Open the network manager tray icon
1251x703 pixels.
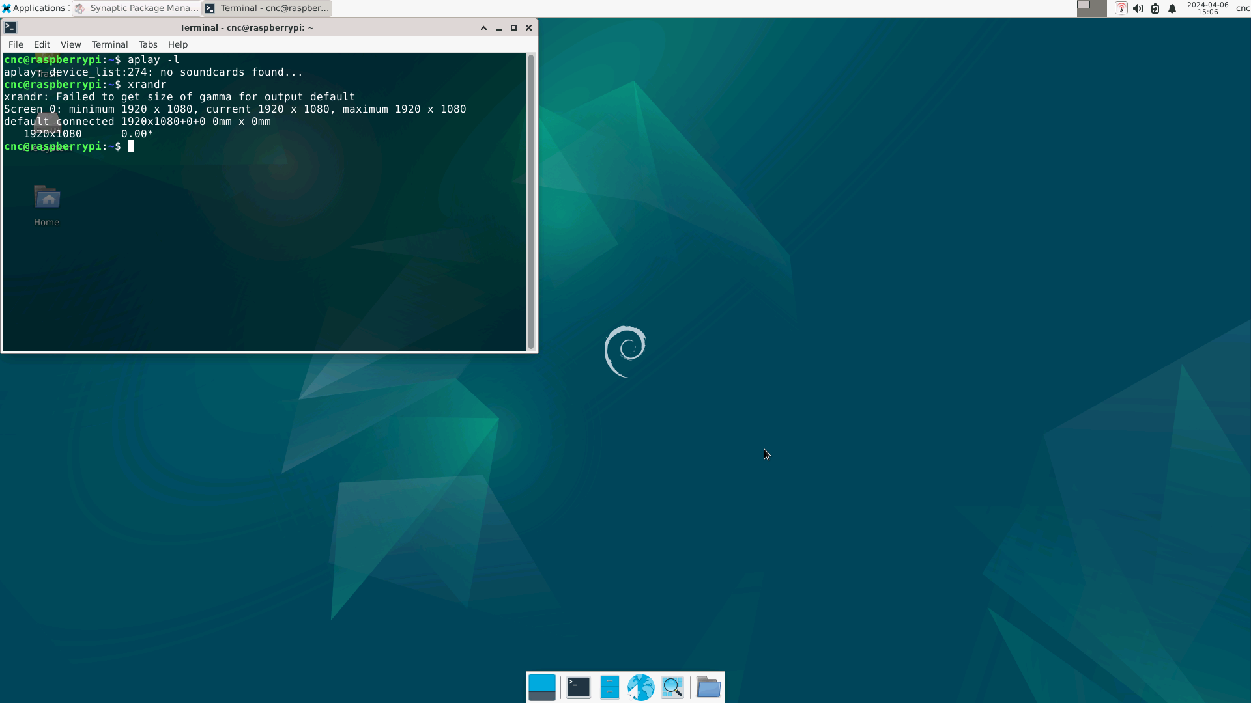pyautogui.click(x=1121, y=8)
